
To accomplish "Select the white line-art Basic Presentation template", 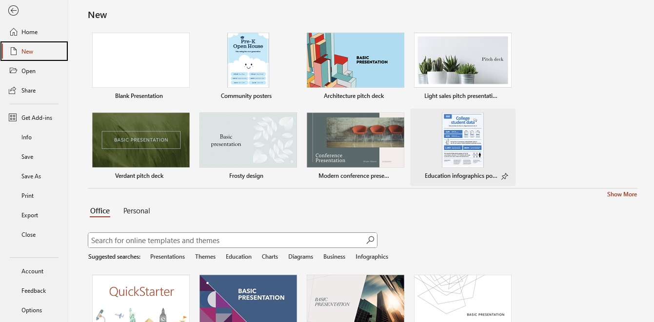I will point(463,298).
